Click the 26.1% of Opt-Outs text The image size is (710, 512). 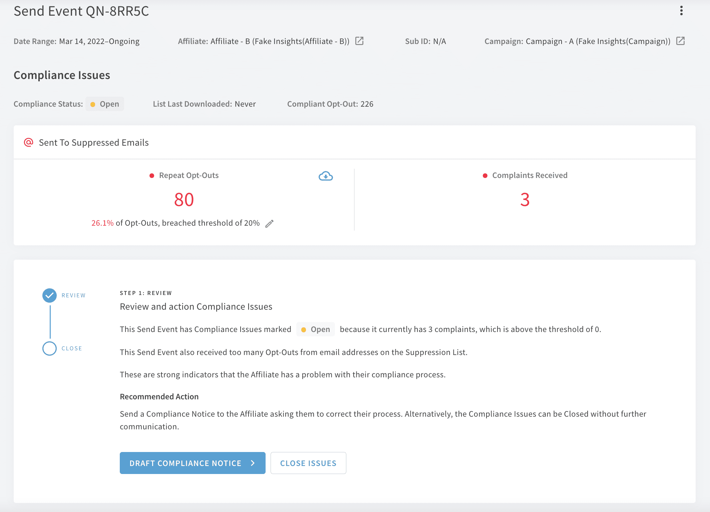point(175,223)
